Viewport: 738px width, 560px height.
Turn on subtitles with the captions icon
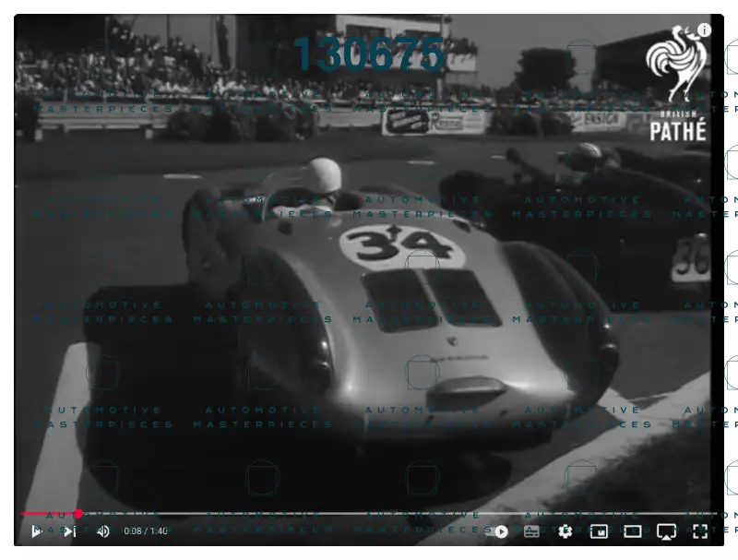click(x=531, y=531)
